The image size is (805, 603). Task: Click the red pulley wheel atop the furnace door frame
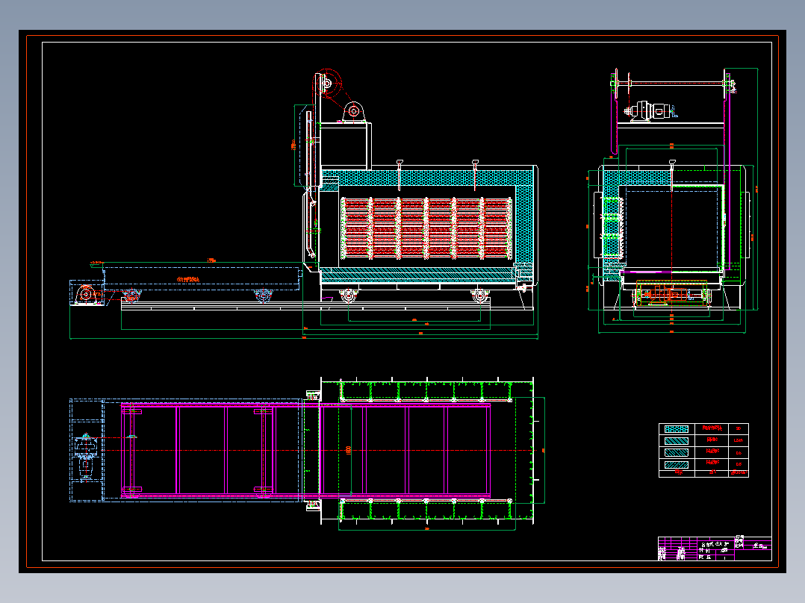[x=327, y=82]
